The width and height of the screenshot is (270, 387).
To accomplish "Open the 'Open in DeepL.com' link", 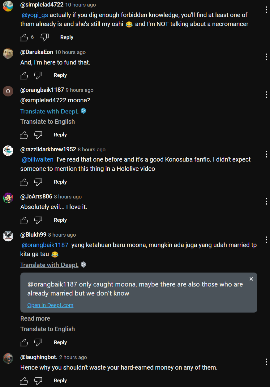I will 50,305.
